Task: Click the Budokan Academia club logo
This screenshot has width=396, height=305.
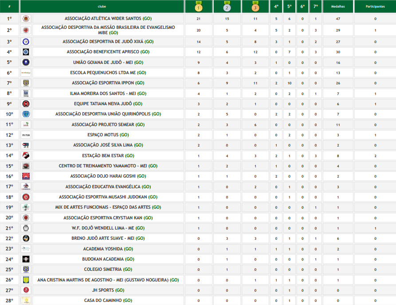Action: [26, 259]
